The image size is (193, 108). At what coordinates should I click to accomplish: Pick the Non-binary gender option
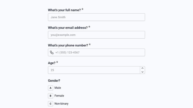coord(58,104)
